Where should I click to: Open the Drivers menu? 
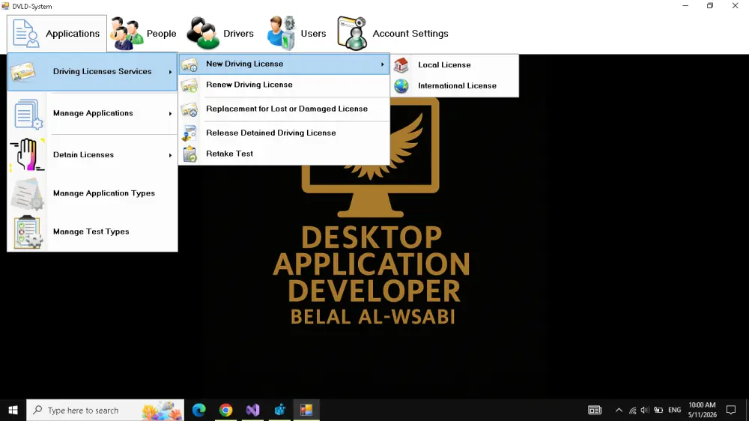point(220,34)
